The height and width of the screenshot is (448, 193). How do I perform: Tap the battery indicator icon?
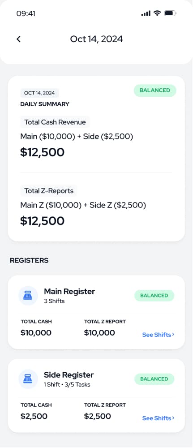pos(171,13)
